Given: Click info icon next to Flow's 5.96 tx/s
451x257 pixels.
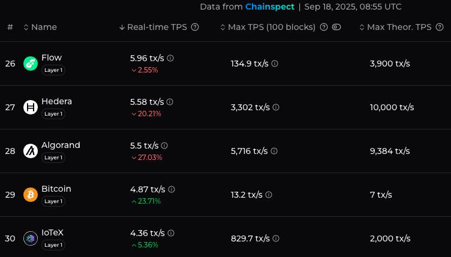Looking at the screenshot, I should point(170,58).
